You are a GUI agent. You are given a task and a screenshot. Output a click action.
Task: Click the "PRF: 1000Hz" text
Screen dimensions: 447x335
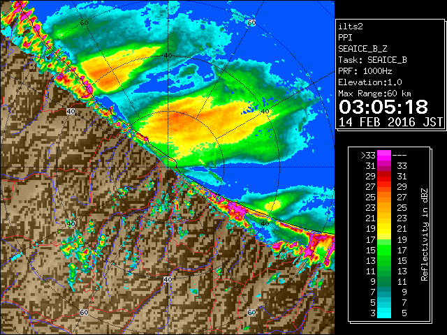pos(365,71)
